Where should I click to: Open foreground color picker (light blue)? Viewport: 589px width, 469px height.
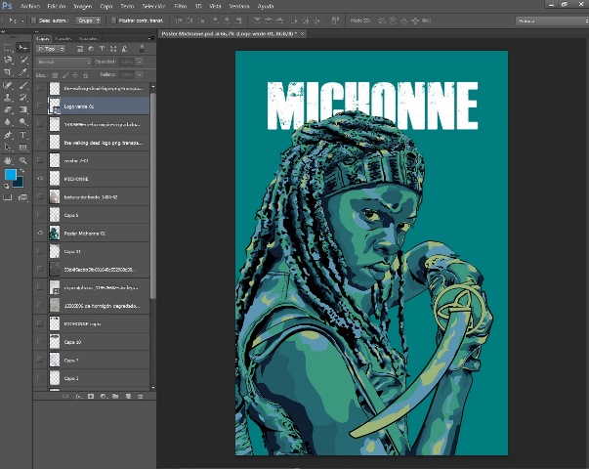point(11,175)
